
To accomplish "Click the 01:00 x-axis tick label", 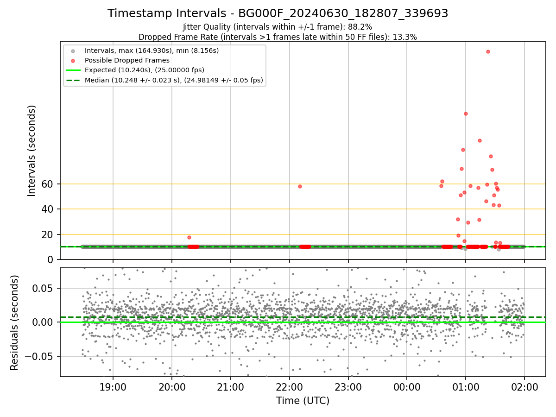I will tap(466, 387).
